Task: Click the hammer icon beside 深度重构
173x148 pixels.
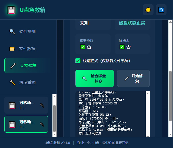Action: tap(12, 82)
